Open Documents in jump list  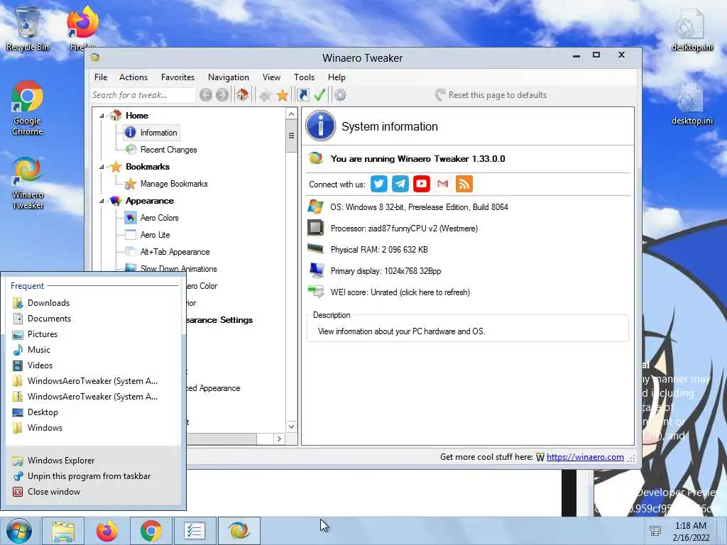point(49,319)
